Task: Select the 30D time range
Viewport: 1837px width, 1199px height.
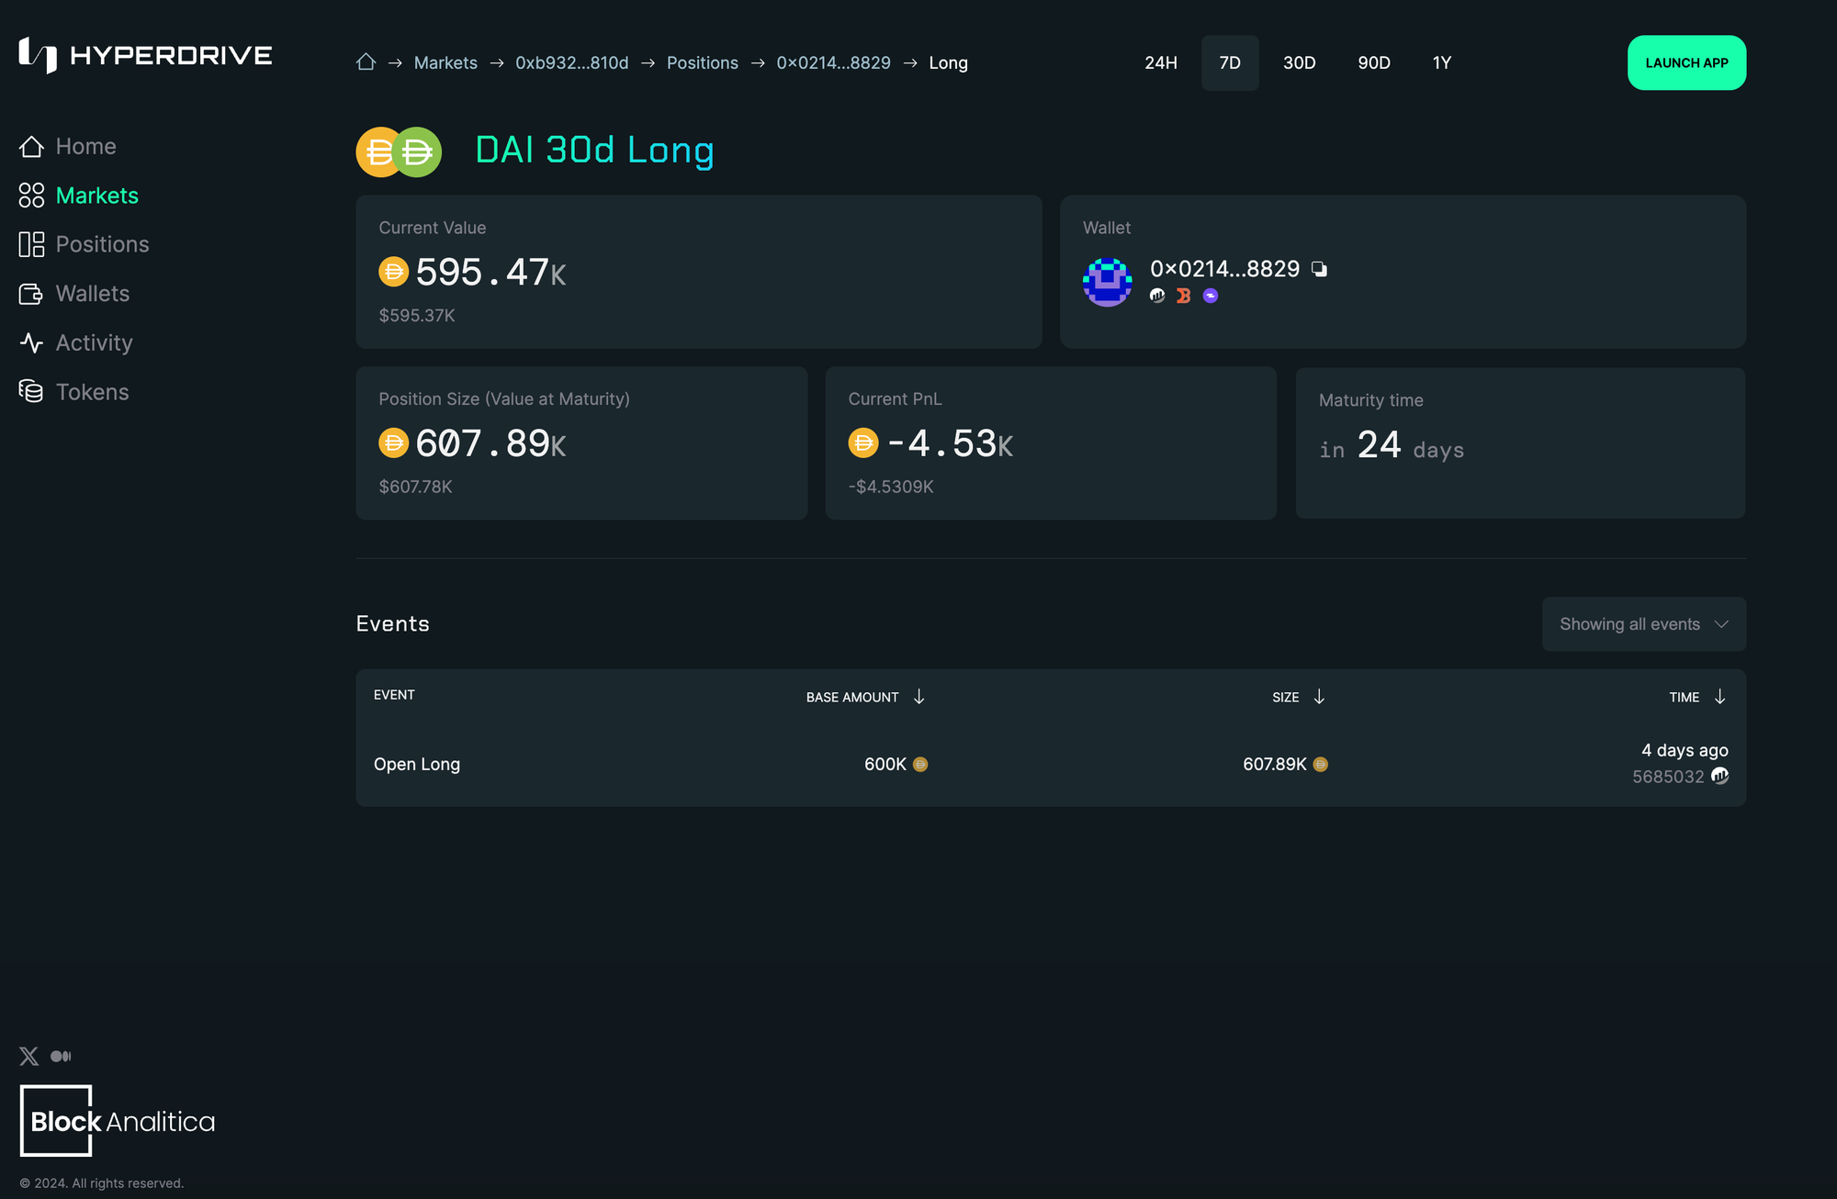Action: pos(1299,62)
